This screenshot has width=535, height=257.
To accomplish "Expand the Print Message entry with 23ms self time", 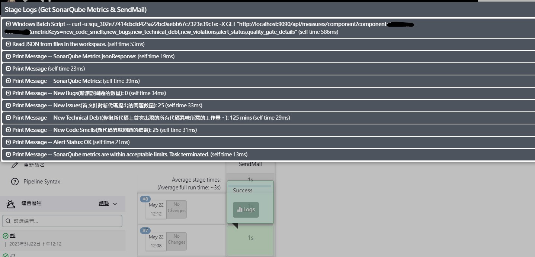I will coord(9,69).
